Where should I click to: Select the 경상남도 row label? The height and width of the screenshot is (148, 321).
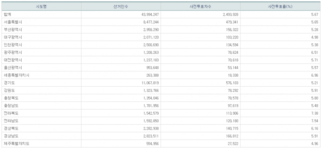(x=11, y=136)
